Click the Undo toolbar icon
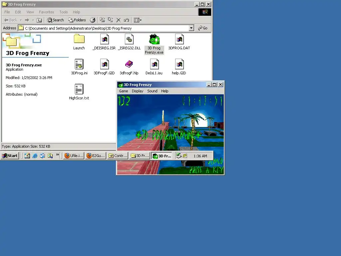 [126, 20]
